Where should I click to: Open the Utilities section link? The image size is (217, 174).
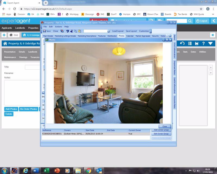click(203, 52)
